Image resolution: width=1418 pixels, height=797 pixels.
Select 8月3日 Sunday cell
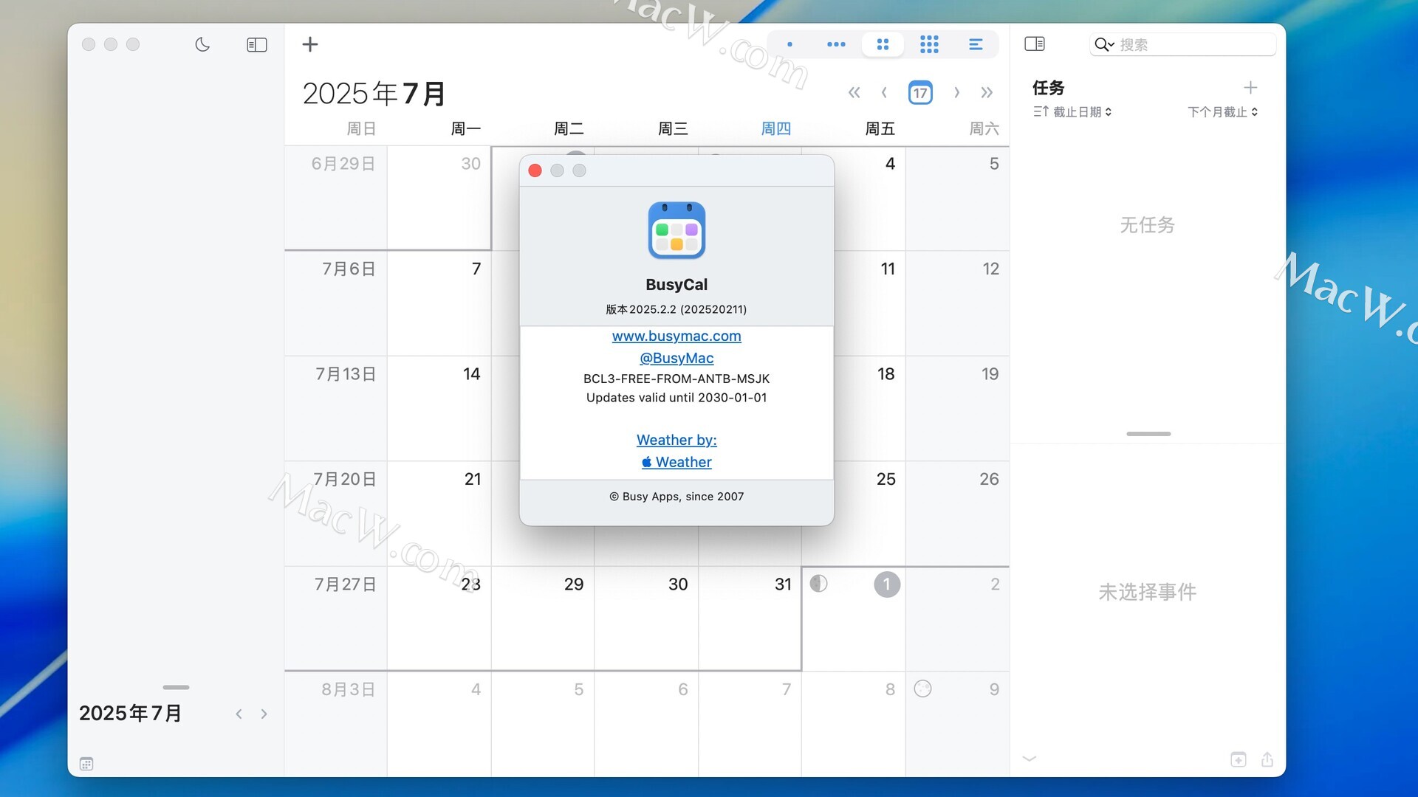335,723
